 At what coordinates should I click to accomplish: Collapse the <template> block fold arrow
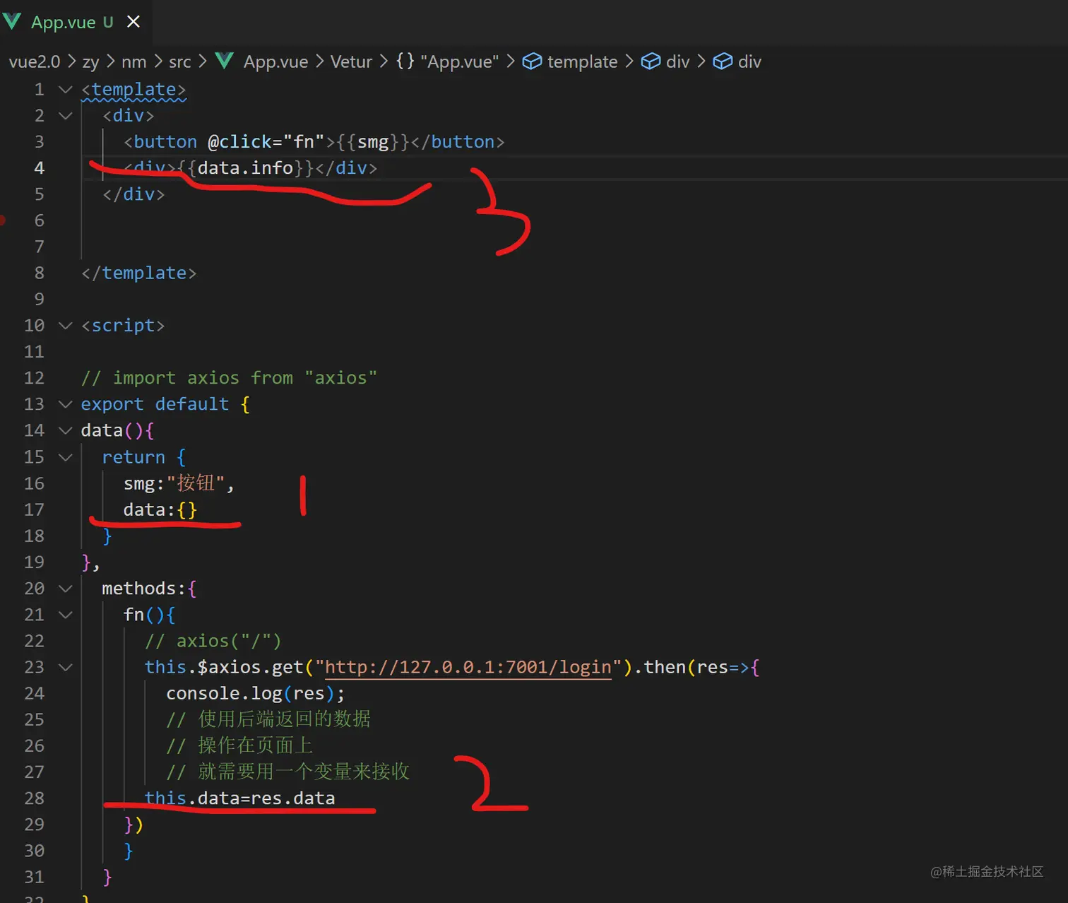[x=66, y=90]
